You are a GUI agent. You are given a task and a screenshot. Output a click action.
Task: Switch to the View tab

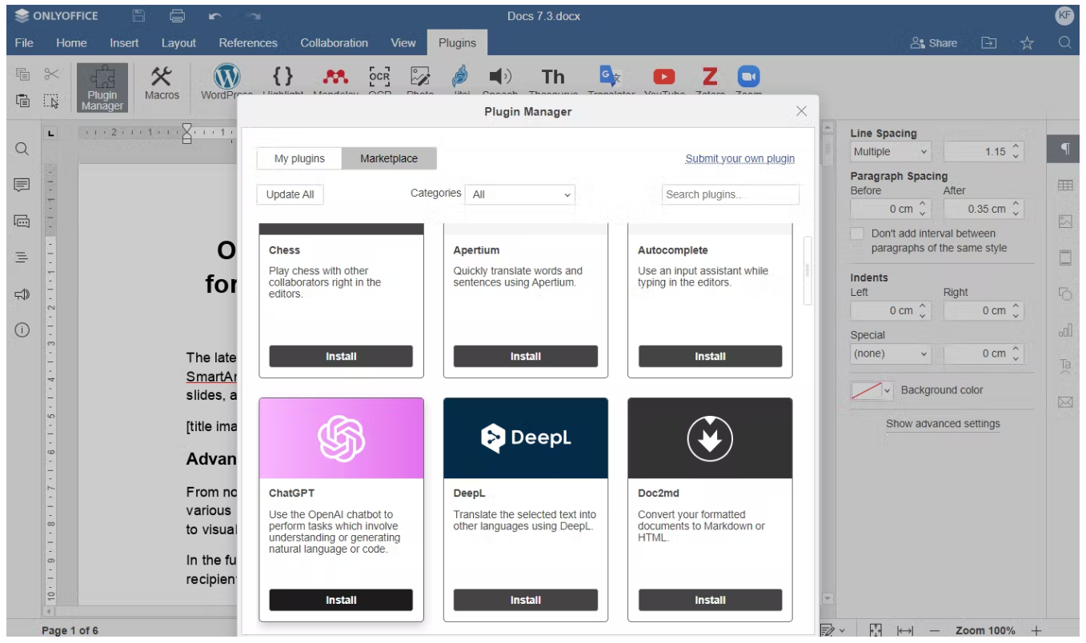point(403,43)
